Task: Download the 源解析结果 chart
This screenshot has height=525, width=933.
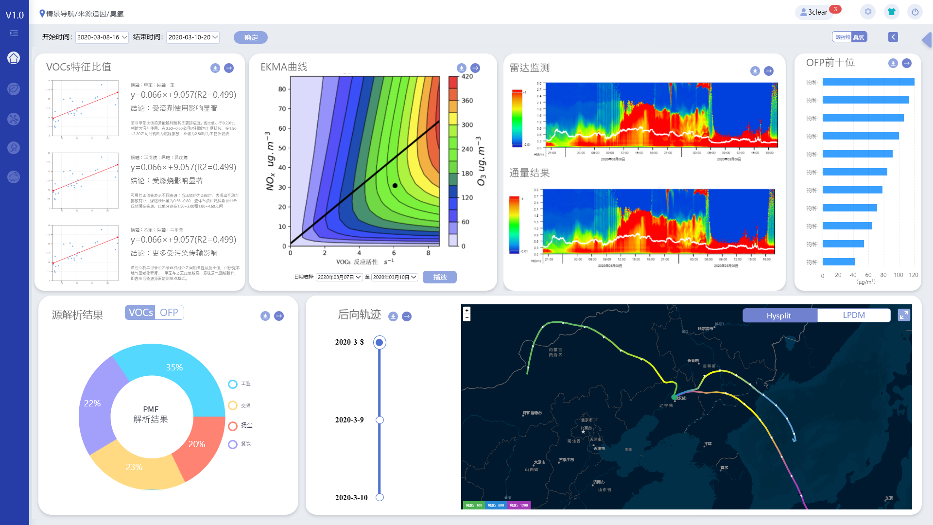Action: tap(265, 316)
